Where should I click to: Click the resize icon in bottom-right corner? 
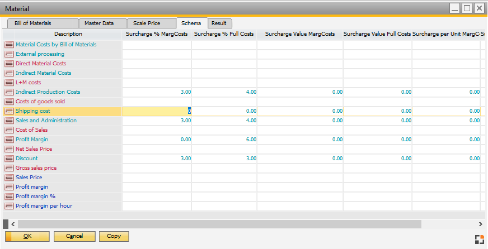coord(479,240)
